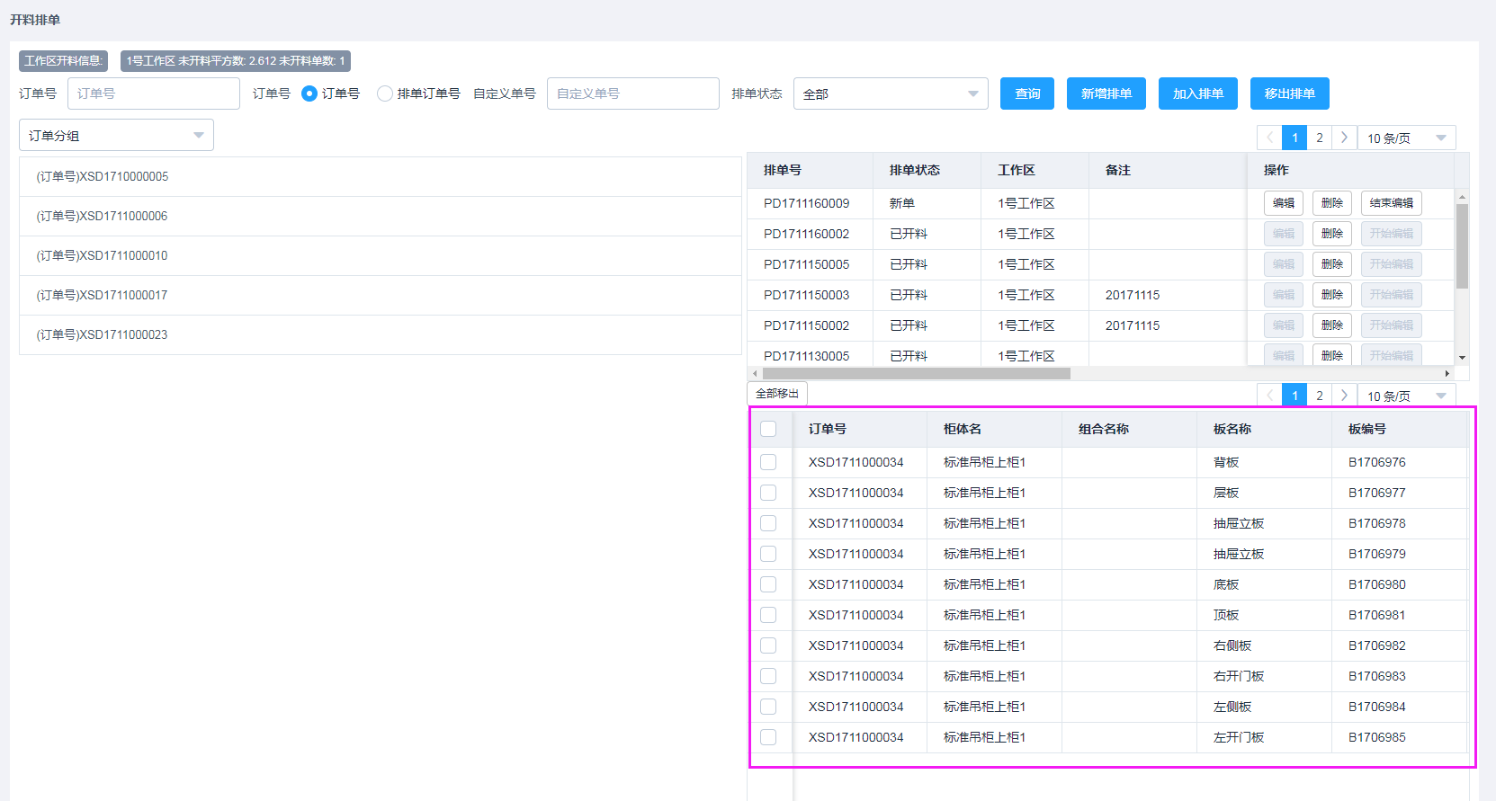Go to previous page in upper pagination
This screenshot has width=1496, height=801.
(x=1269, y=138)
